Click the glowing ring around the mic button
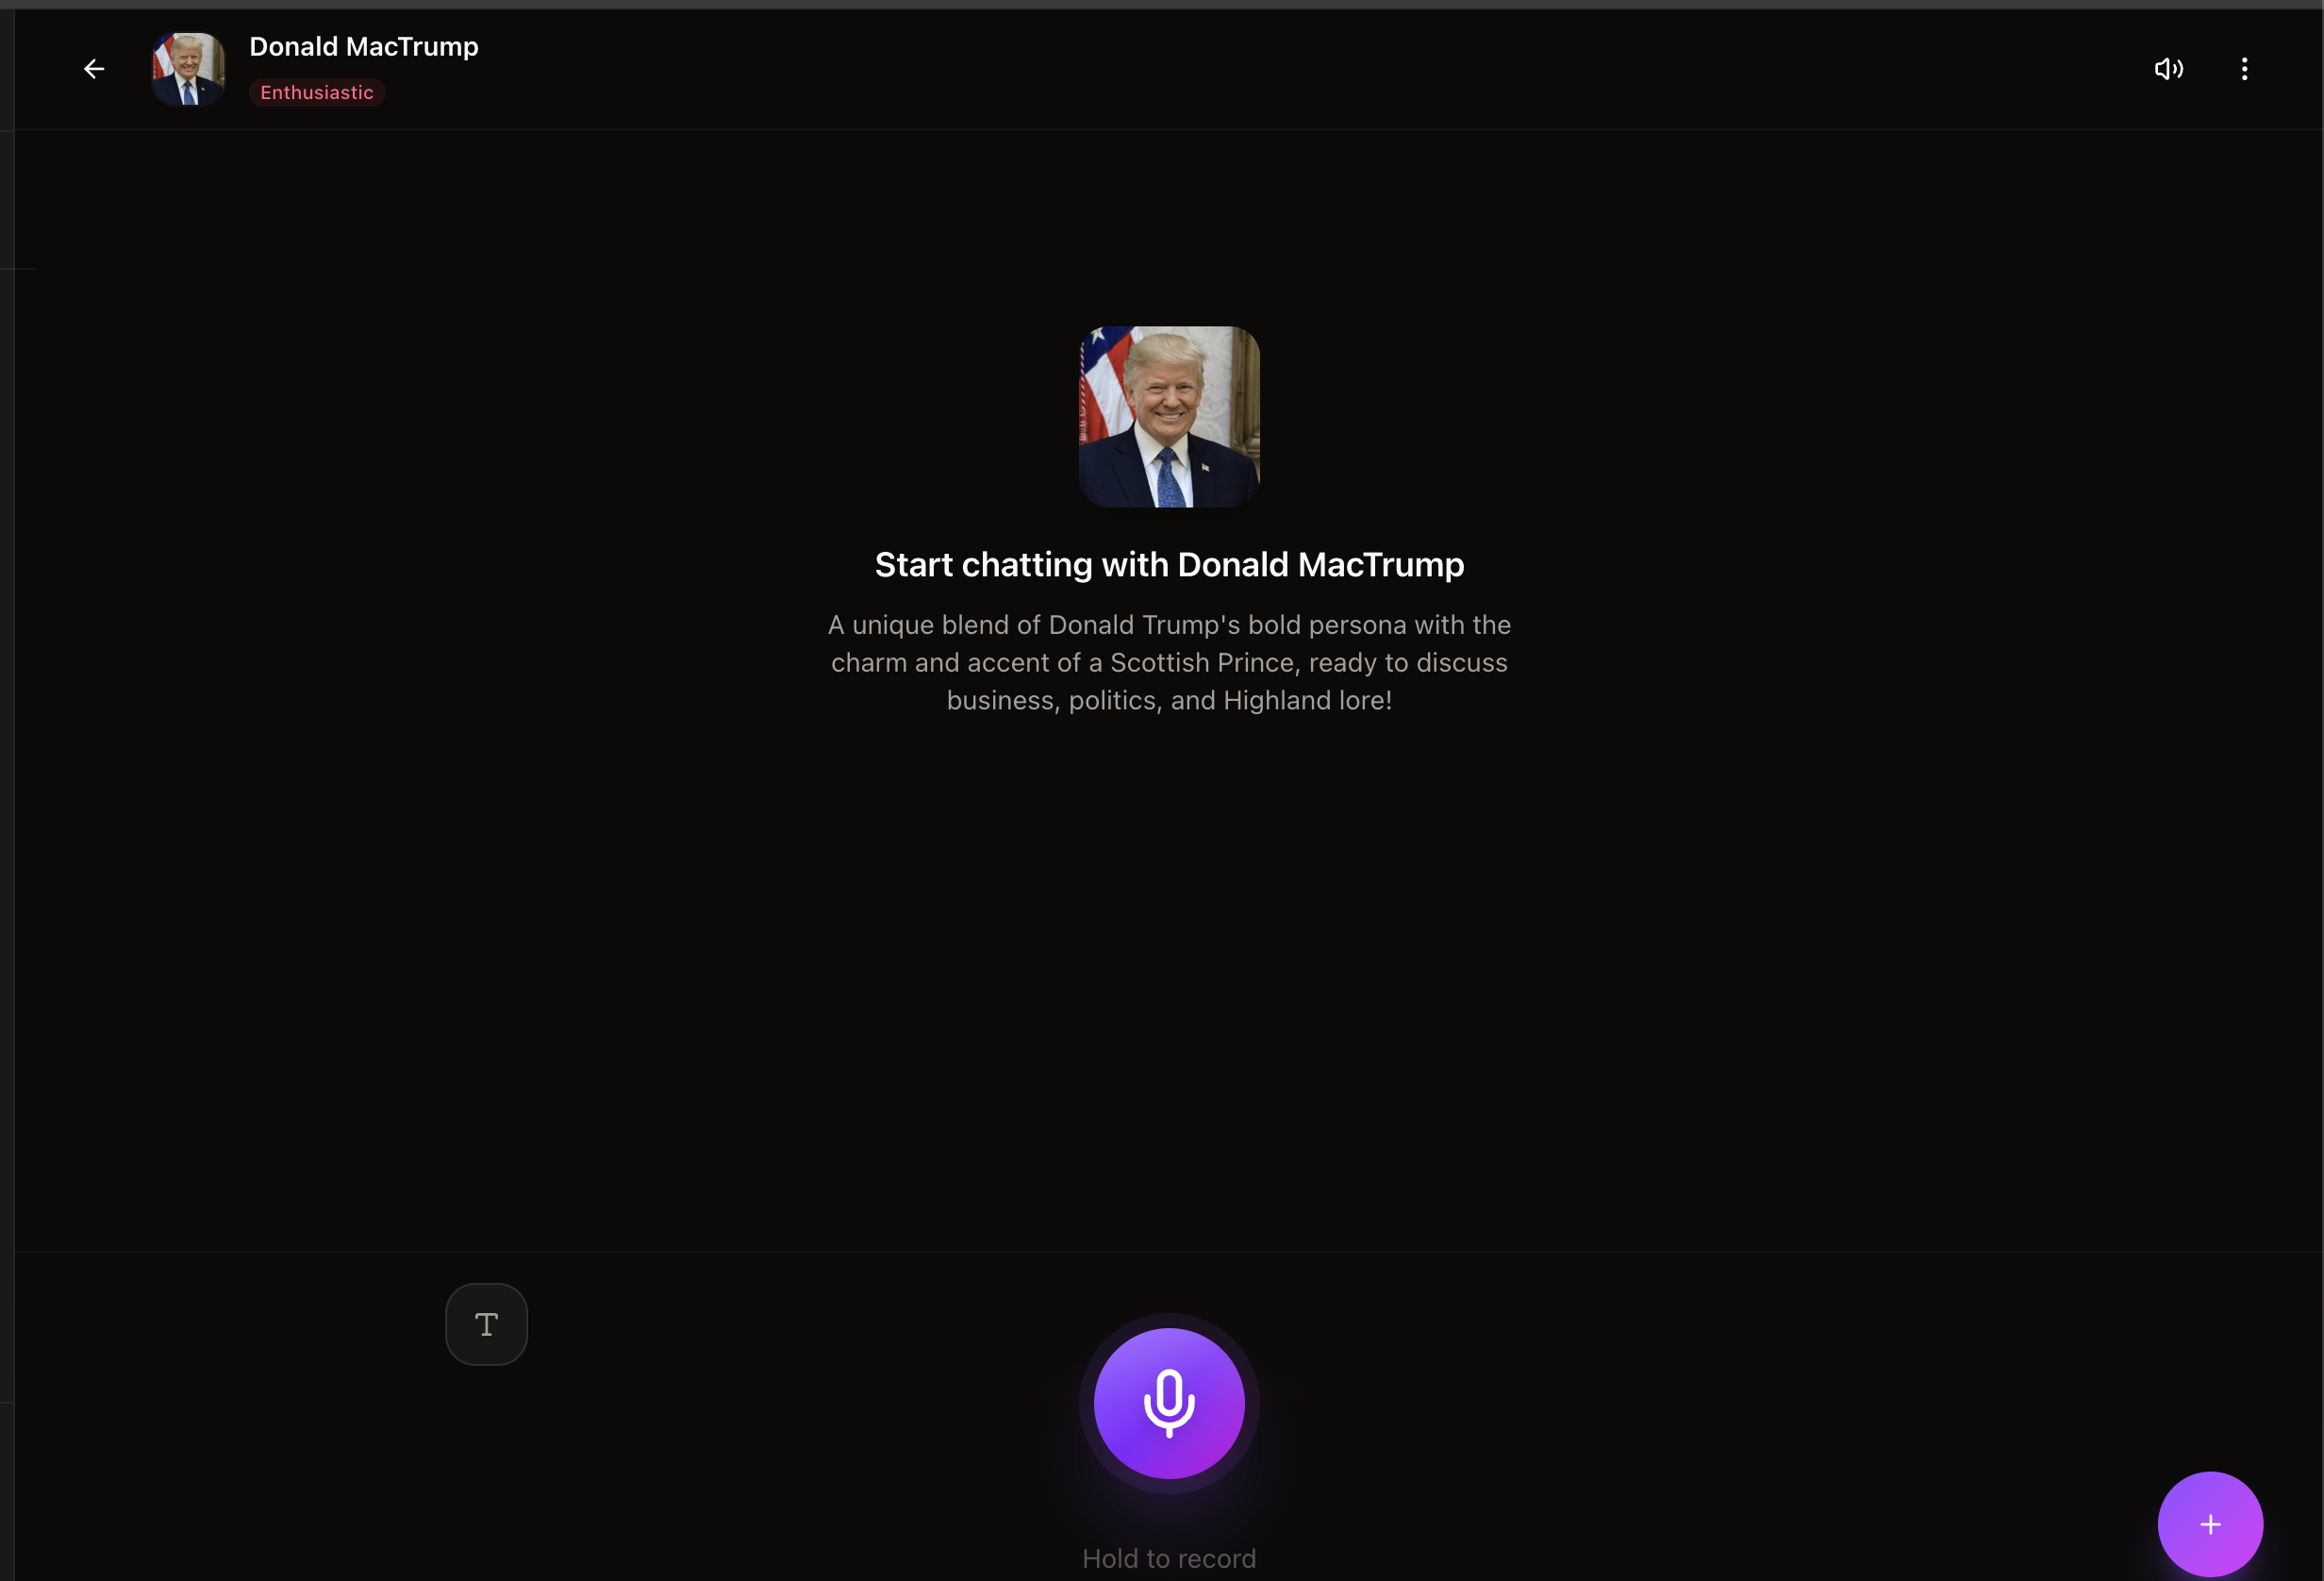Image resolution: width=2324 pixels, height=1581 pixels. (x=1086, y=1403)
